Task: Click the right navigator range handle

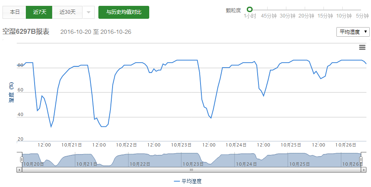Action: tap(361, 159)
